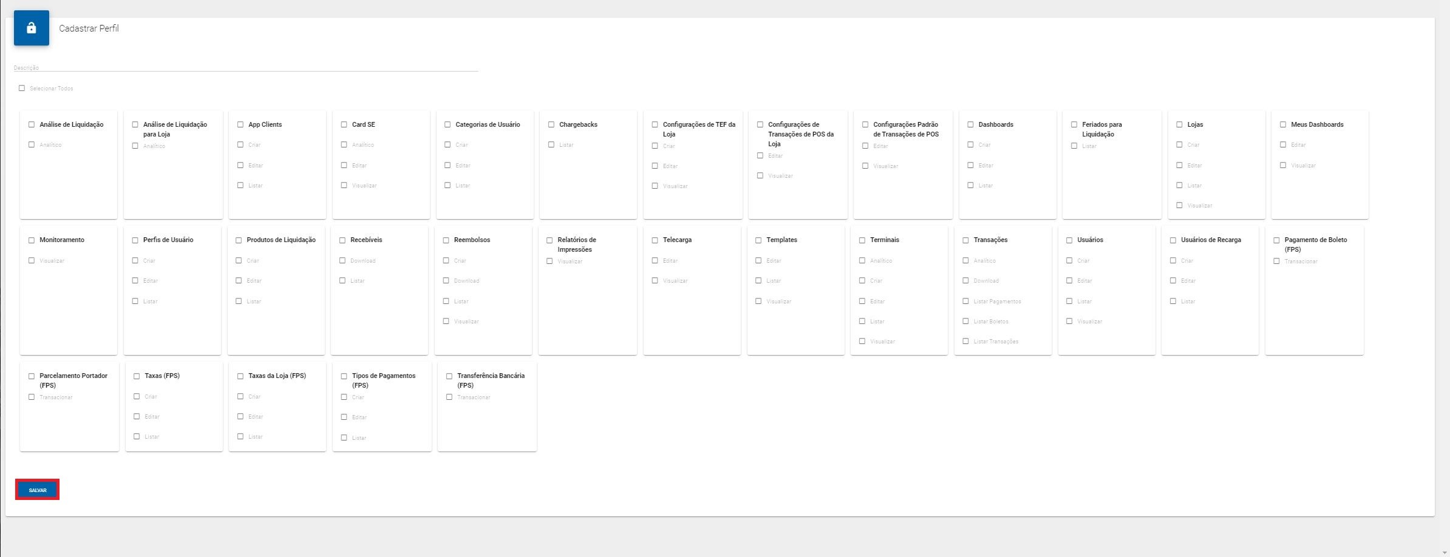Check Visualizar under Monitoramento
The width and height of the screenshot is (1450, 557).
point(32,260)
